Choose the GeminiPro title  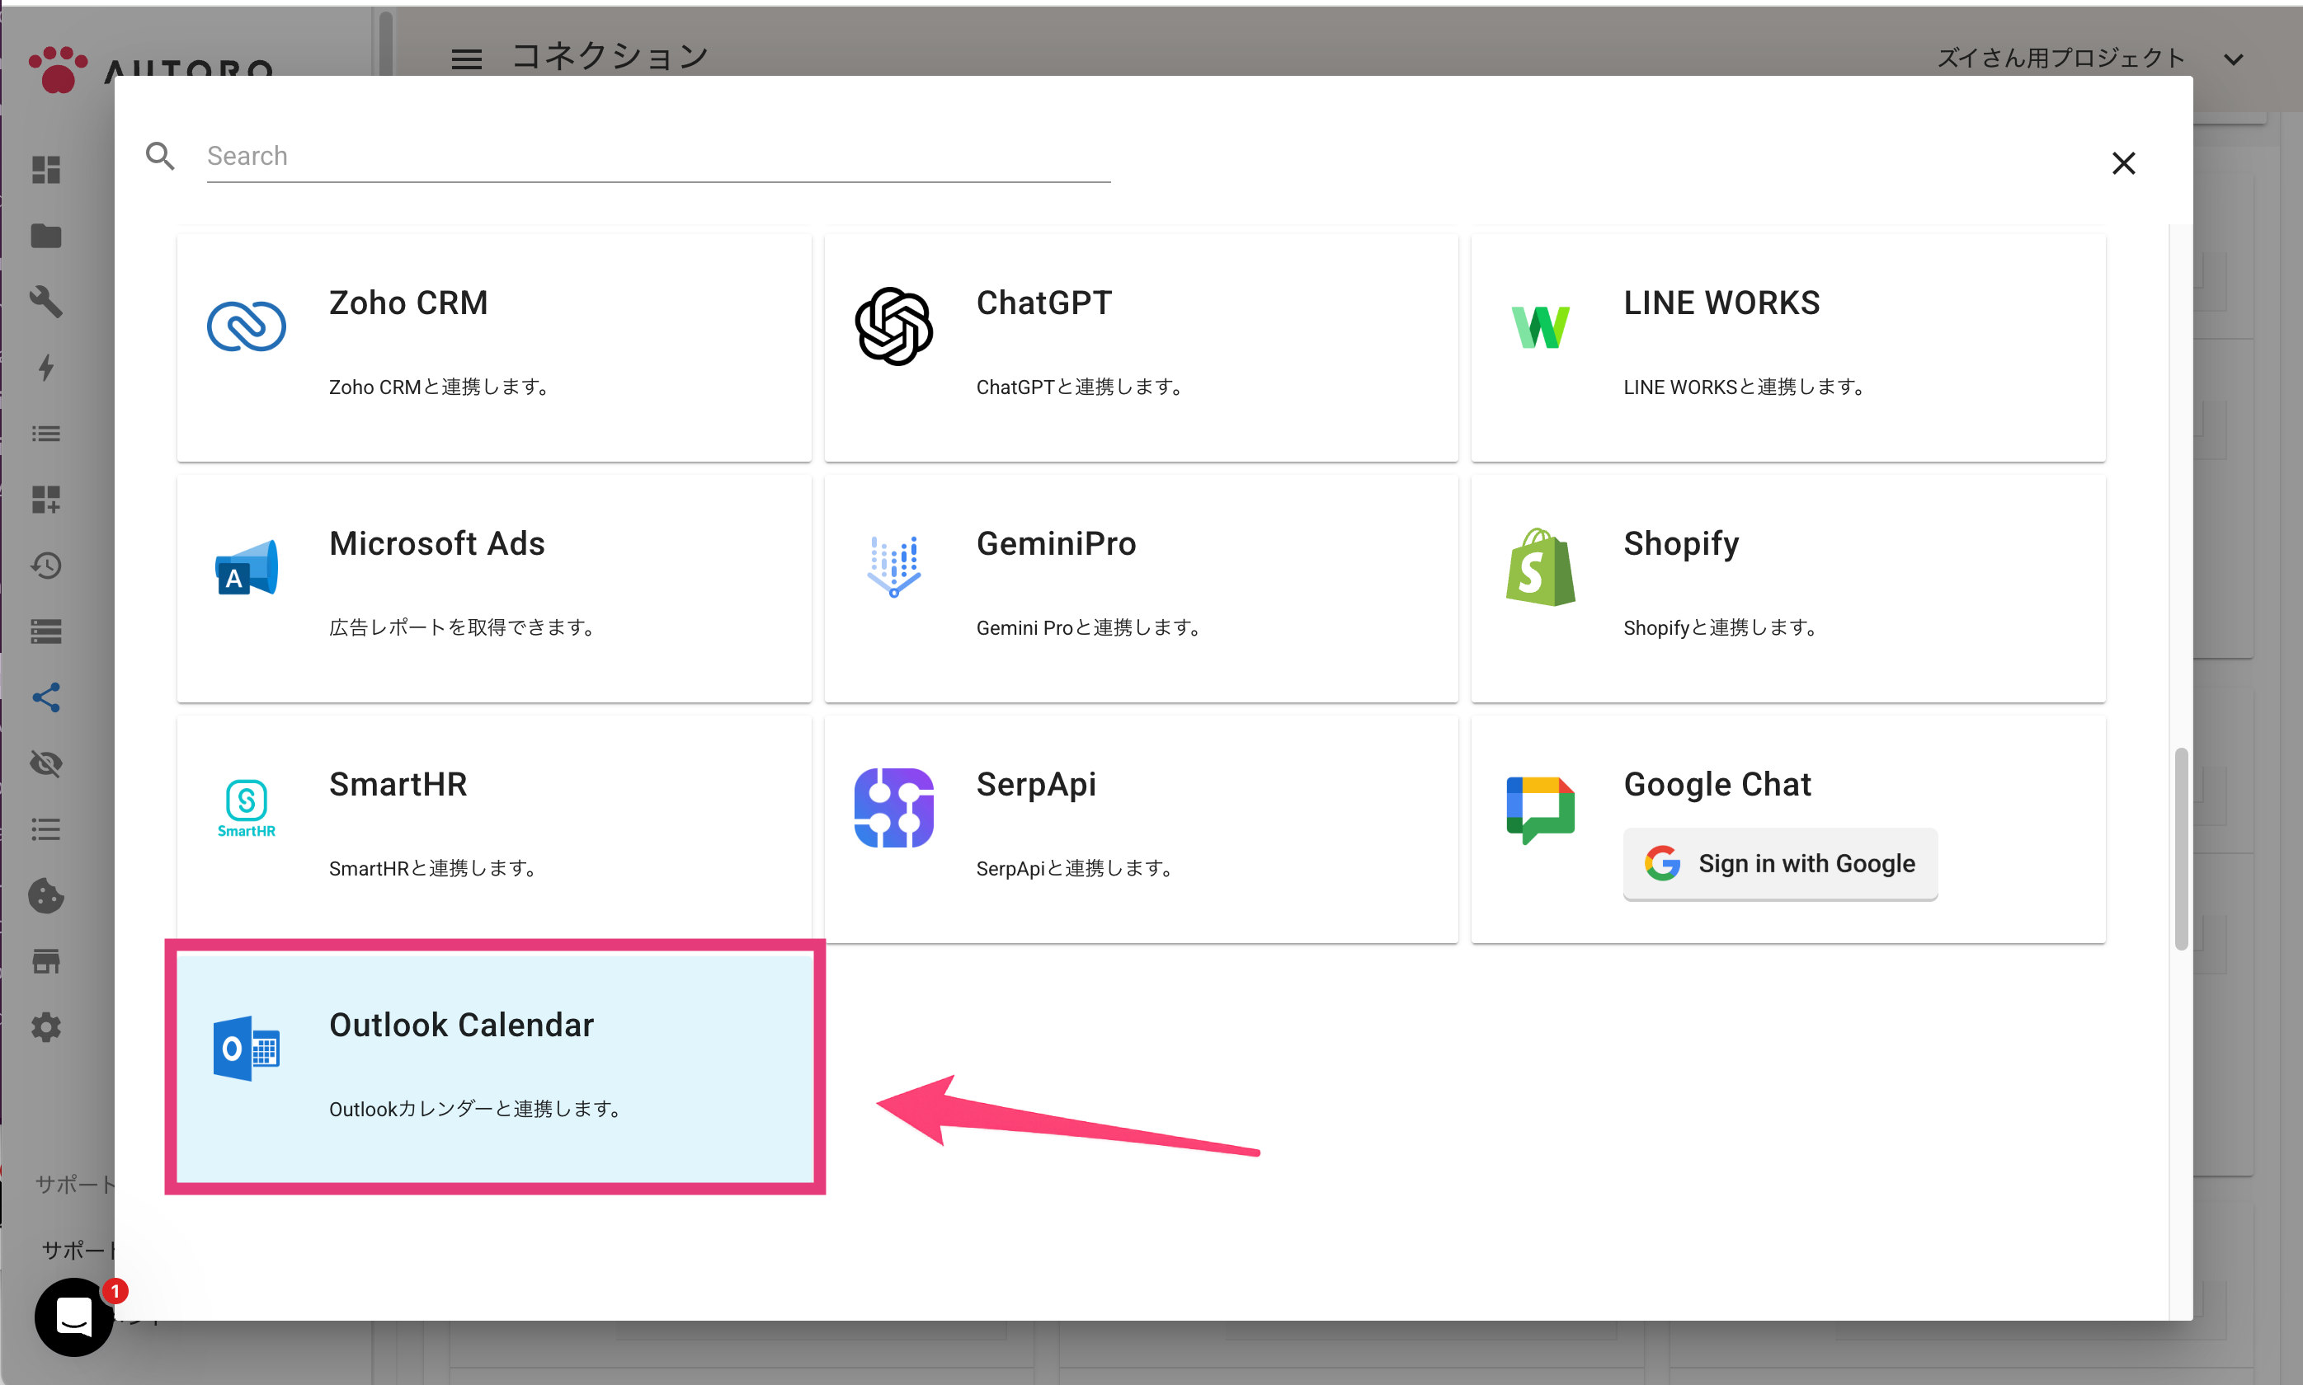[x=1056, y=543]
